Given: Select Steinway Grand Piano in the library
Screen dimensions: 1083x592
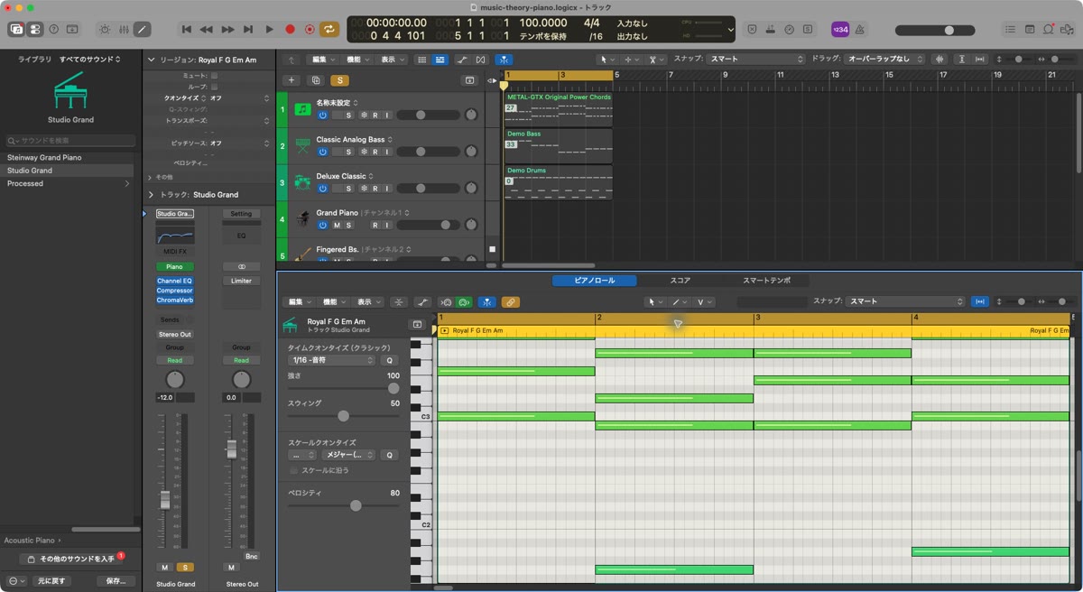Looking at the screenshot, I should click(x=68, y=157).
